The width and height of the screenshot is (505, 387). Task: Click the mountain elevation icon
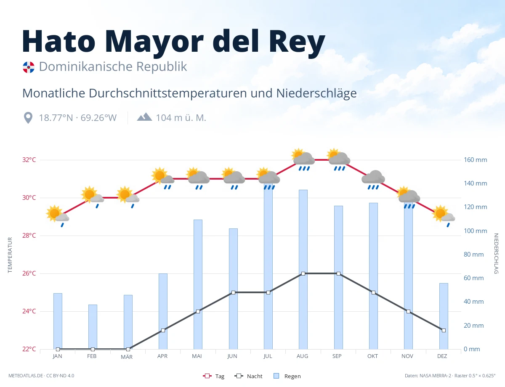[144, 117]
